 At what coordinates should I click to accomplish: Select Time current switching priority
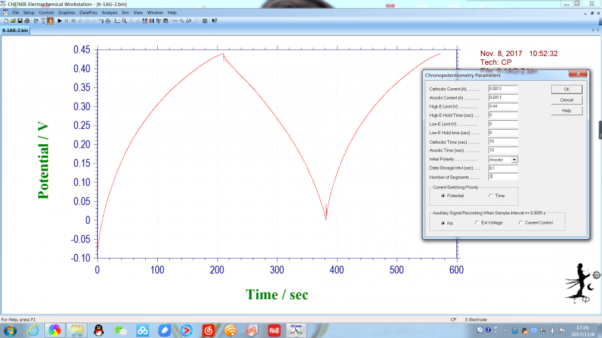(497, 196)
